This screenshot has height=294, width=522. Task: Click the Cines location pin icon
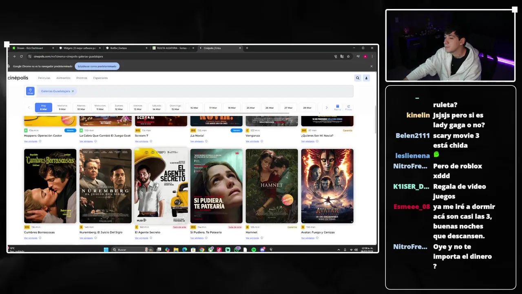[30, 91]
